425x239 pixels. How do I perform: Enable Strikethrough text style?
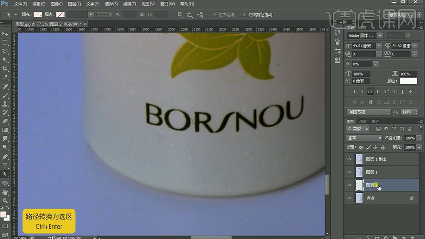[x=410, y=91]
